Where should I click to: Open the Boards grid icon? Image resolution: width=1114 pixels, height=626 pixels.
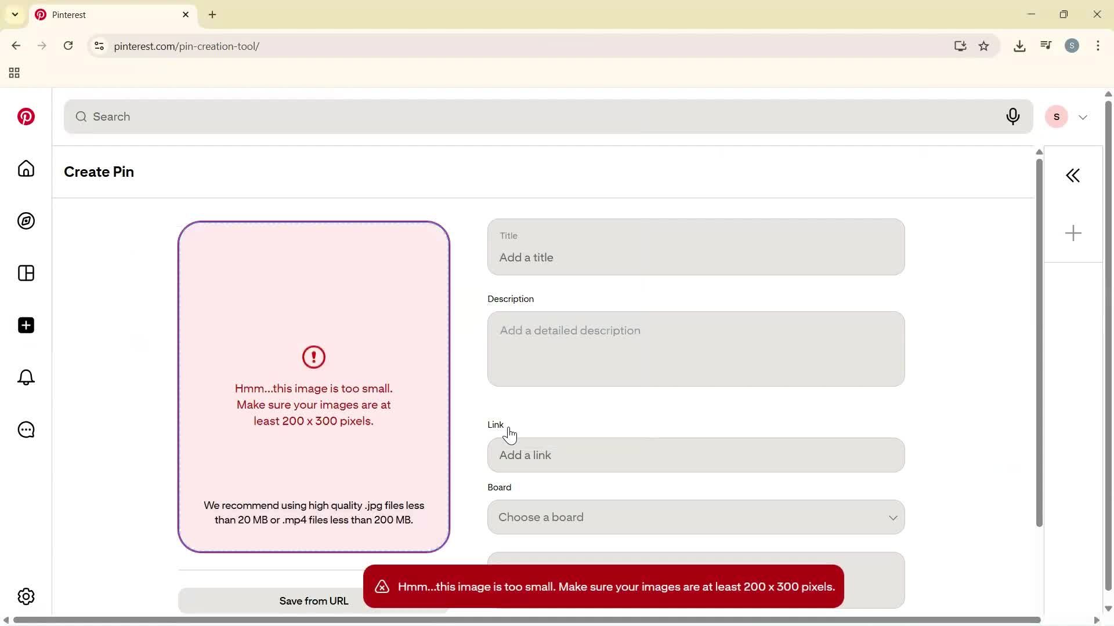(x=26, y=273)
